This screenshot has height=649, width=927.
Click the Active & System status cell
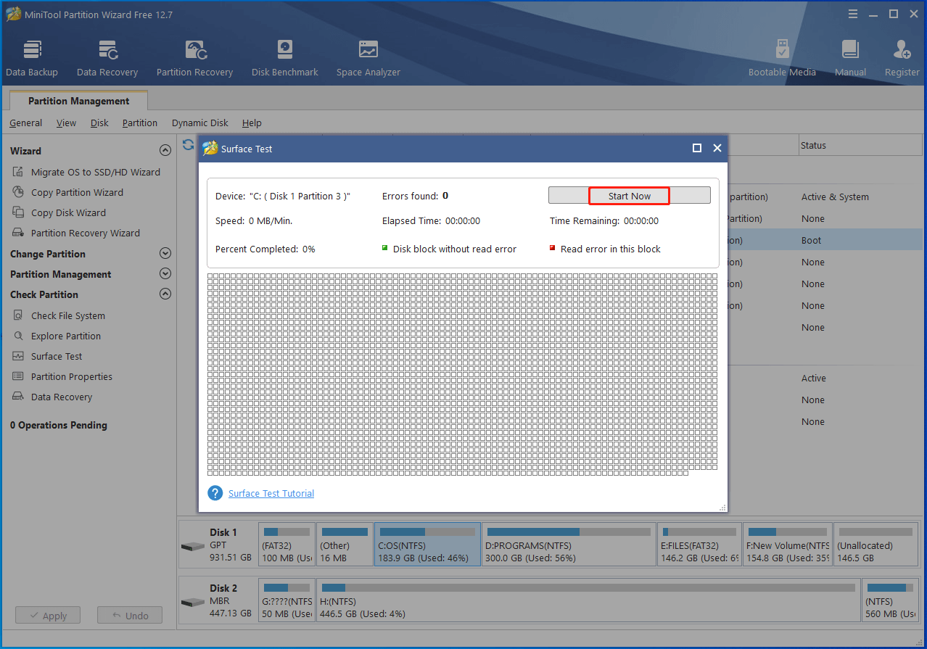click(x=835, y=197)
